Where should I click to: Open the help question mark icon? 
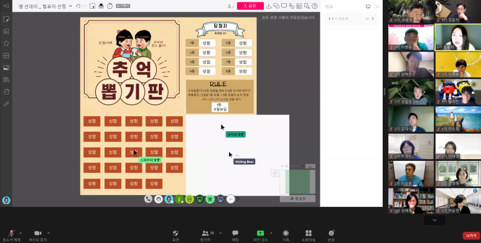(x=314, y=6)
